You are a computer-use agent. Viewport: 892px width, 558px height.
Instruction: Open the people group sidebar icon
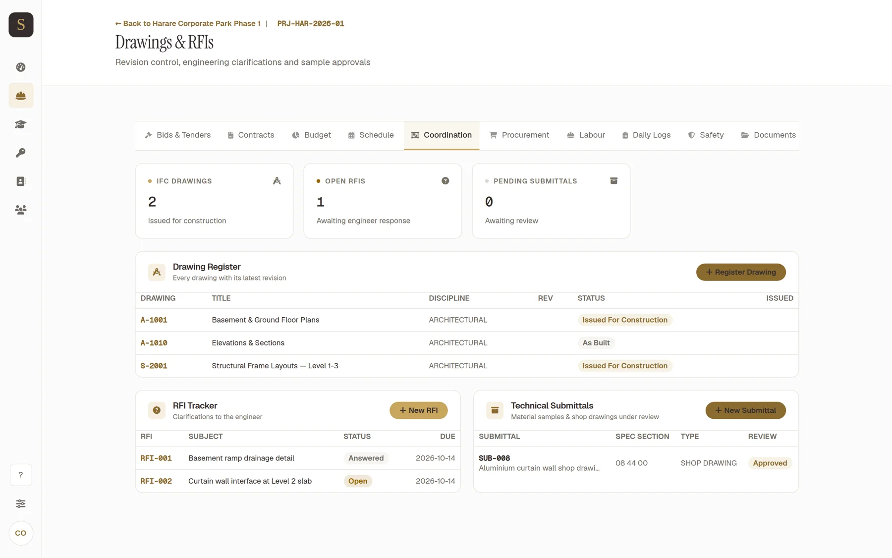coord(21,210)
